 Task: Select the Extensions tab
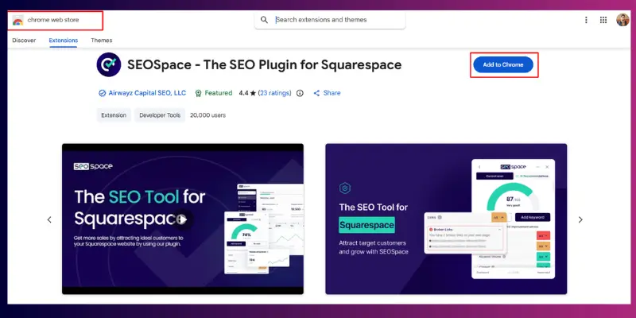click(64, 41)
